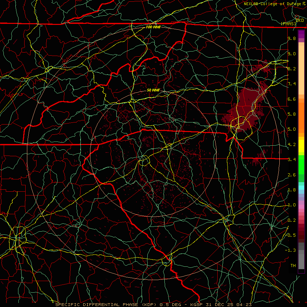Click the 1.0 value on color scale
The height and width of the screenshot is (307, 307).
click(292, 205)
